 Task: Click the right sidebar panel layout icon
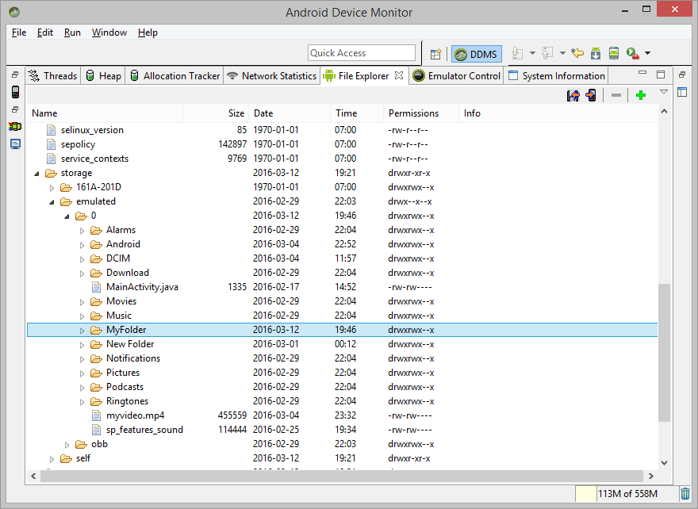tap(682, 92)
